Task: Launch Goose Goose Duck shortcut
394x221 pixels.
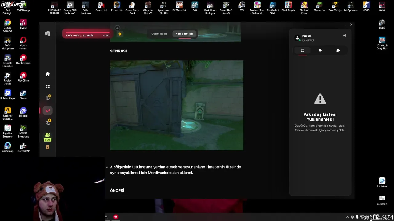Action: tap(132, 8)
